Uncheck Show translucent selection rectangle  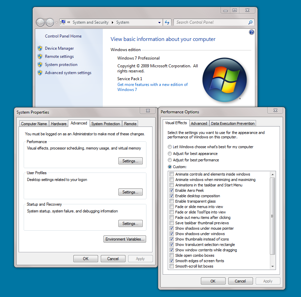click(x=171, y=244)
